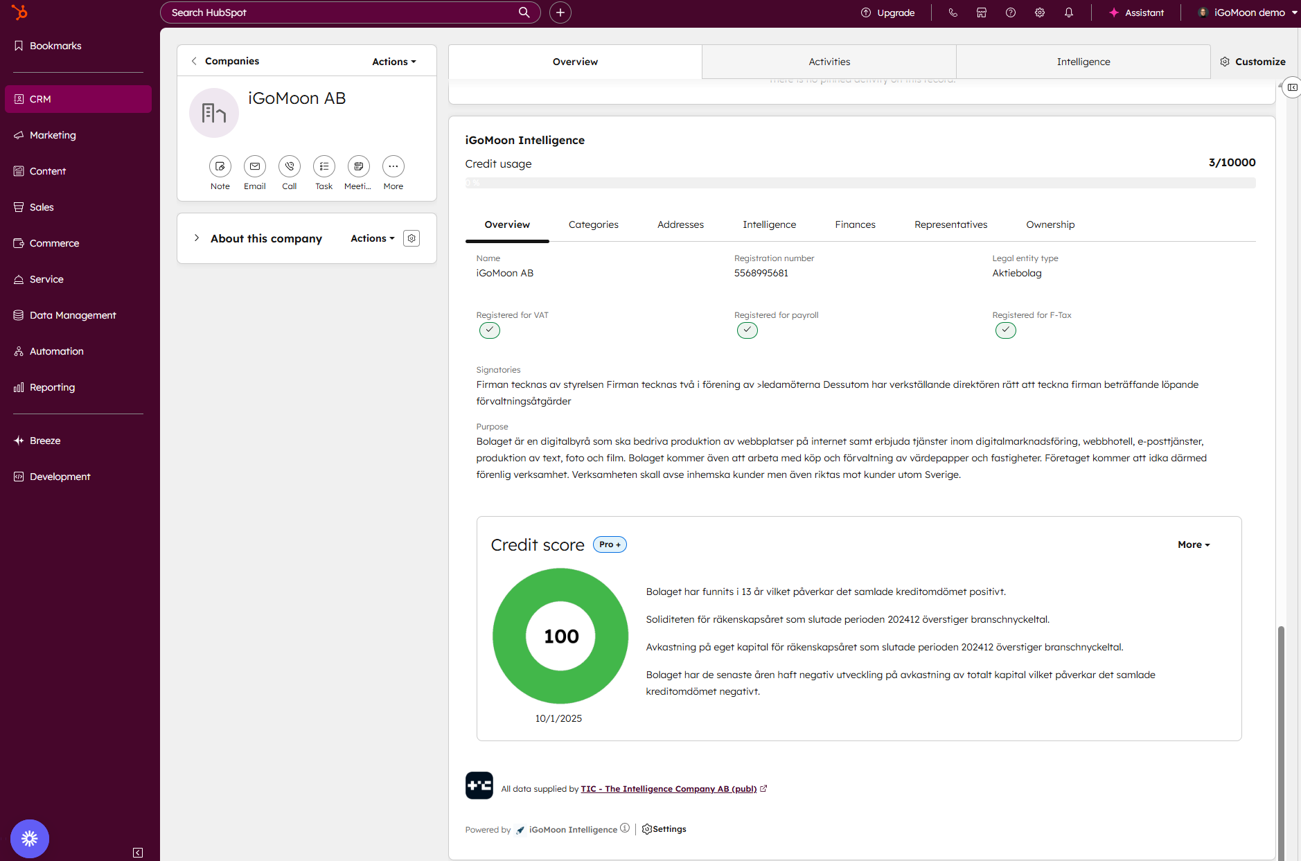The width and height of the screenshot is (1301, 861).
Task: Open the Breeze floating assistant button
Action: click(x=30, y=838)
